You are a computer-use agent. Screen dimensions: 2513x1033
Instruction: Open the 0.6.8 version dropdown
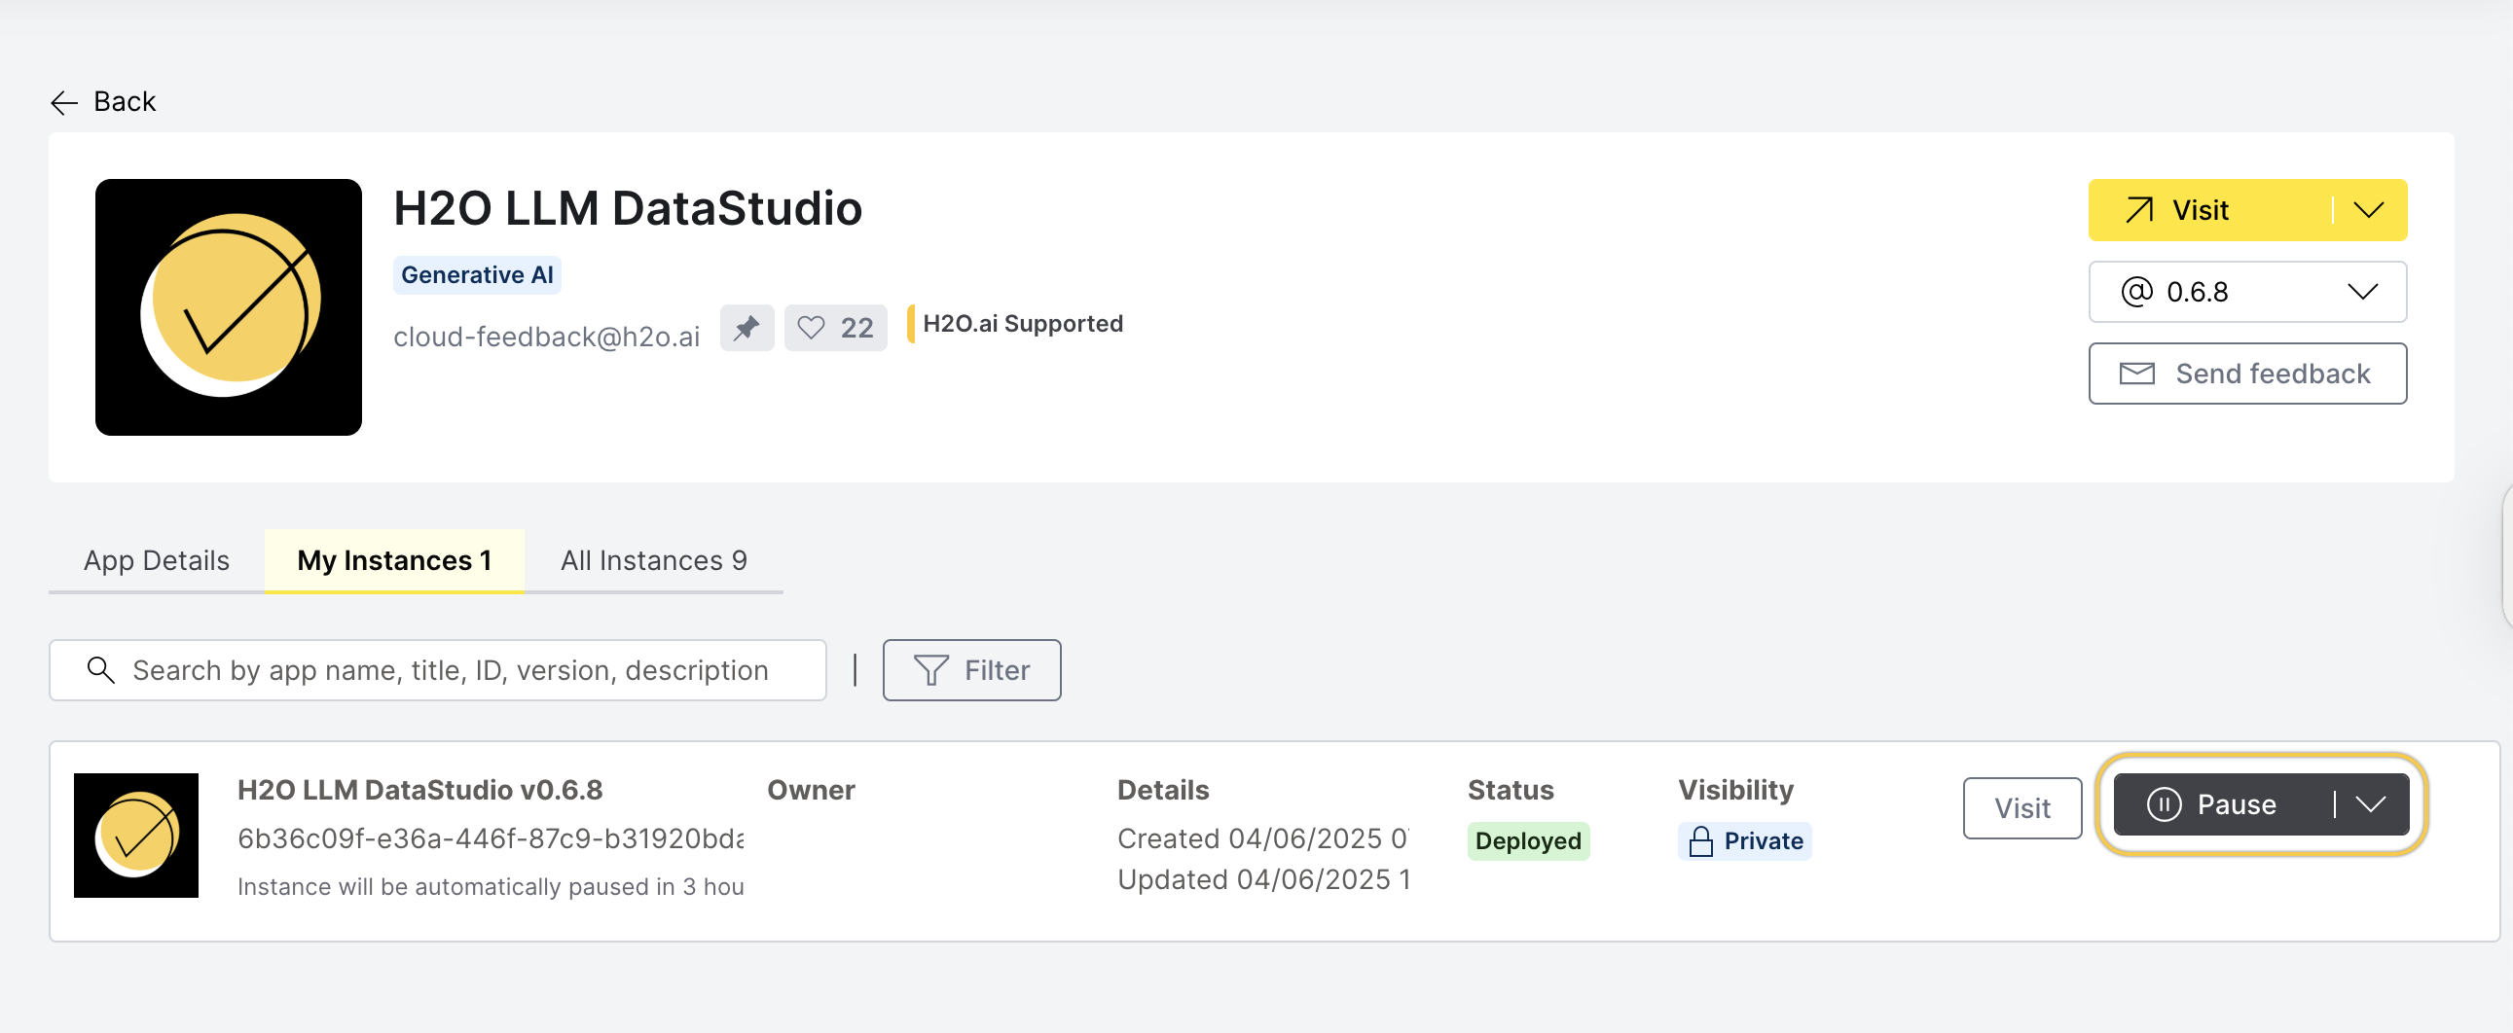click(2246, 292)
